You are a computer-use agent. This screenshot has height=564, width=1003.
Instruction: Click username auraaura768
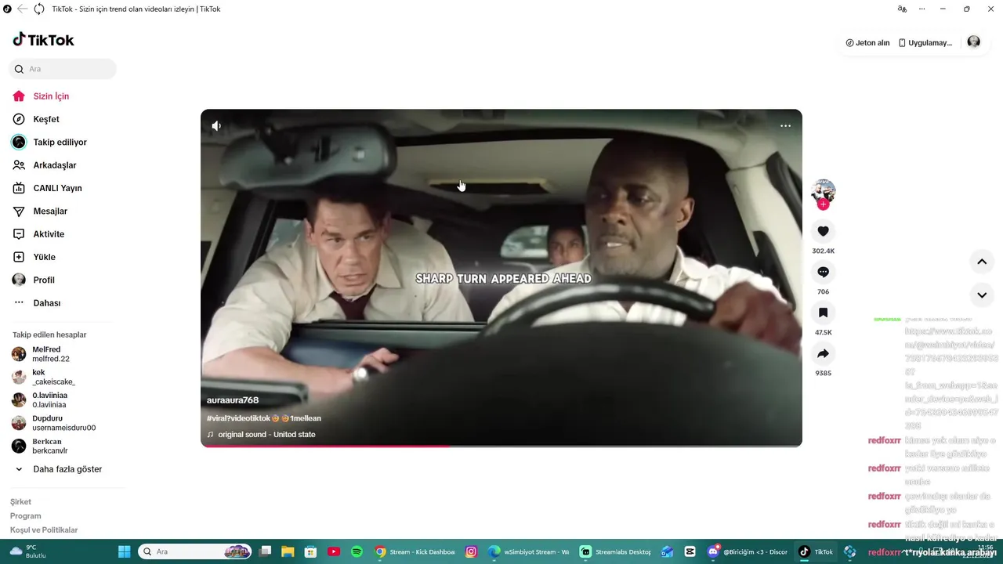(233, 400)
